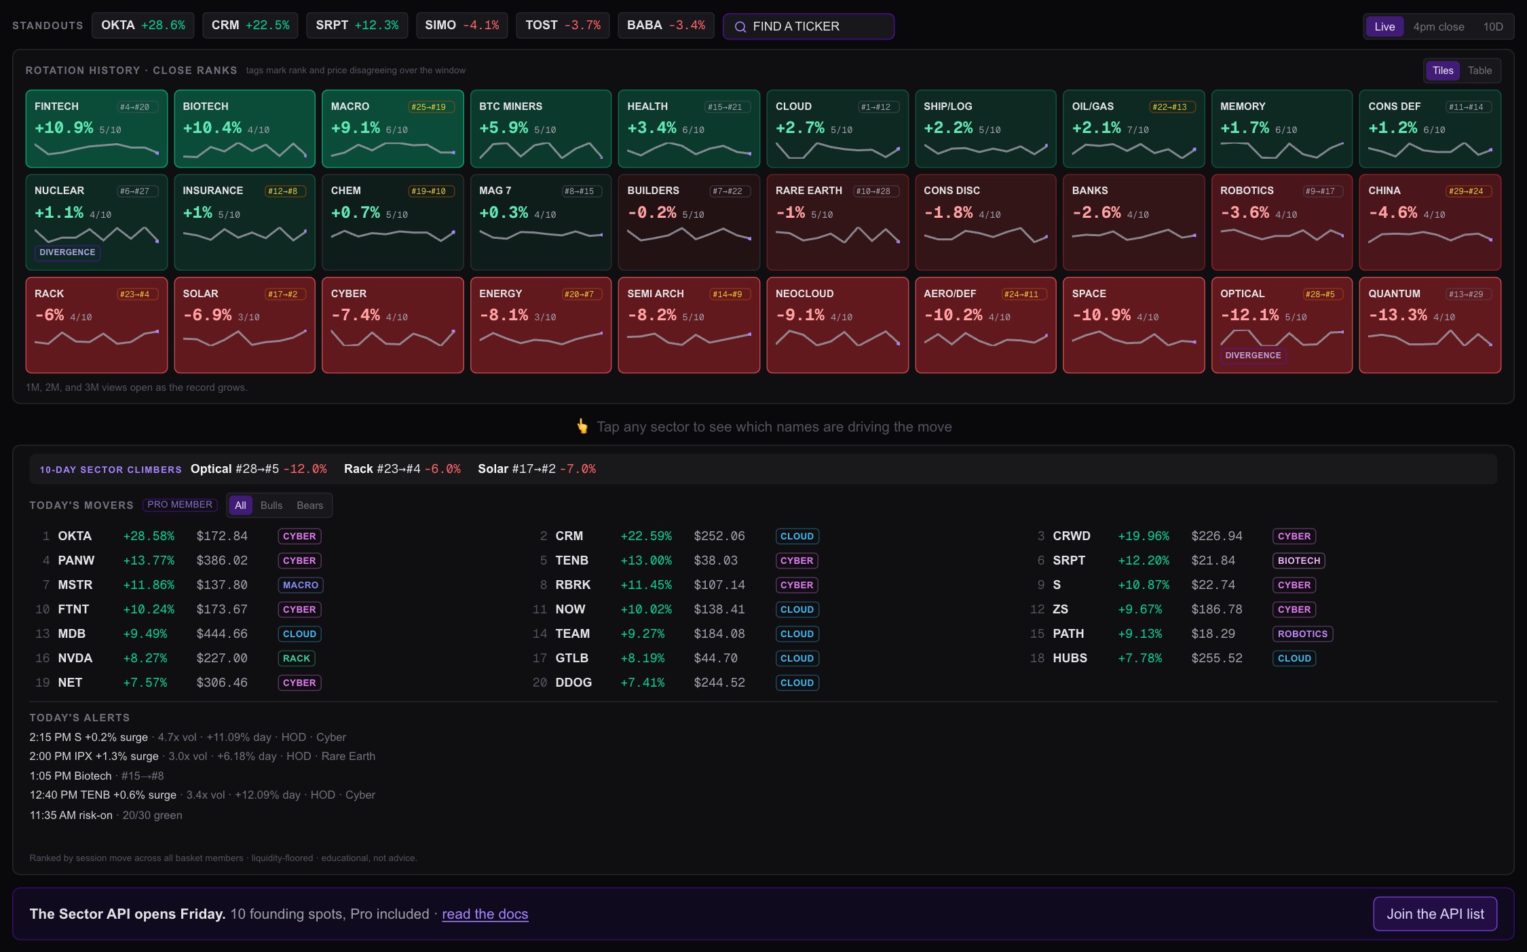Switch rotation history to Tiles view
The height and width of the screenshot is (952, 1527).
pyautogui.click(x=1442, y=71)
